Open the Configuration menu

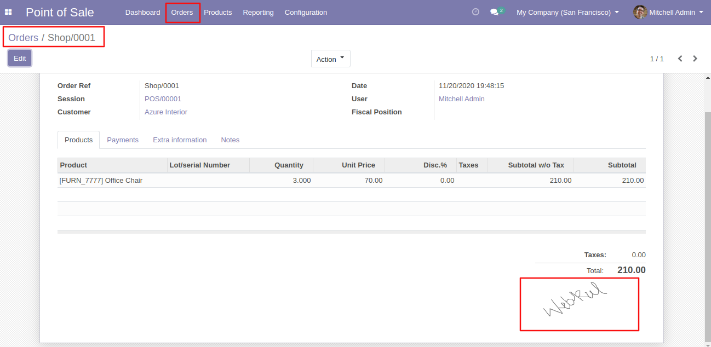point(306,12)
